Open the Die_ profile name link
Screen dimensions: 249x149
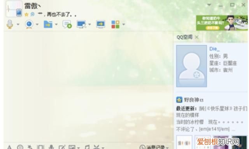pos(214,49)
